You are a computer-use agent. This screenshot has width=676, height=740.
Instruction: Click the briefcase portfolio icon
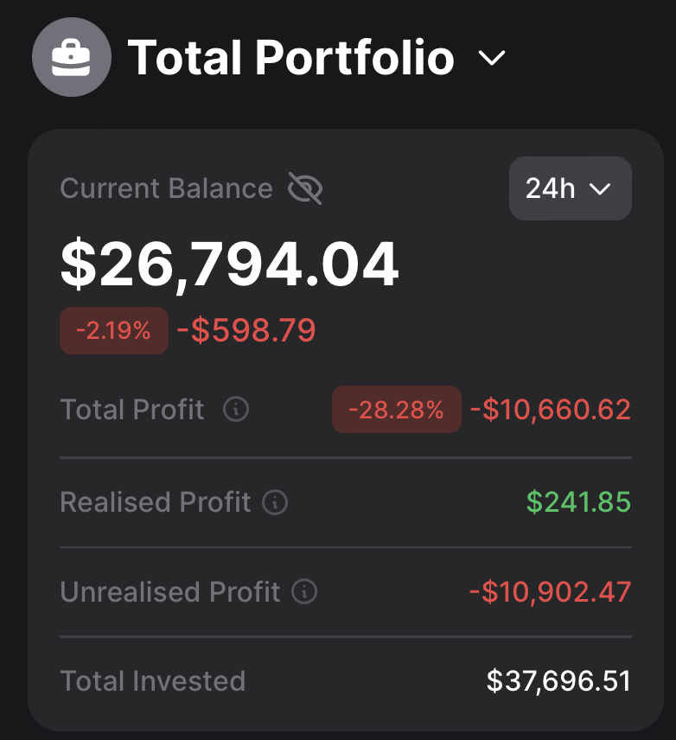point(71,57)
